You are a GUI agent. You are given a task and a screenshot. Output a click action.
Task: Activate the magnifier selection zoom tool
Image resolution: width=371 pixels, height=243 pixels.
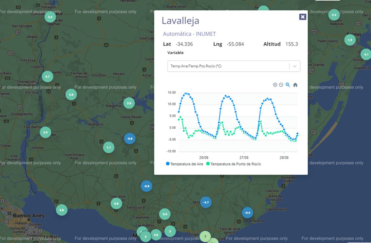(x=288, y=85)
